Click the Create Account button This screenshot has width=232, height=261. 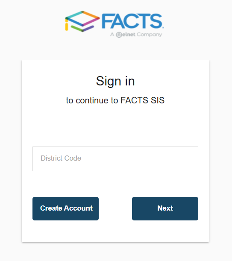pos(66,208)
